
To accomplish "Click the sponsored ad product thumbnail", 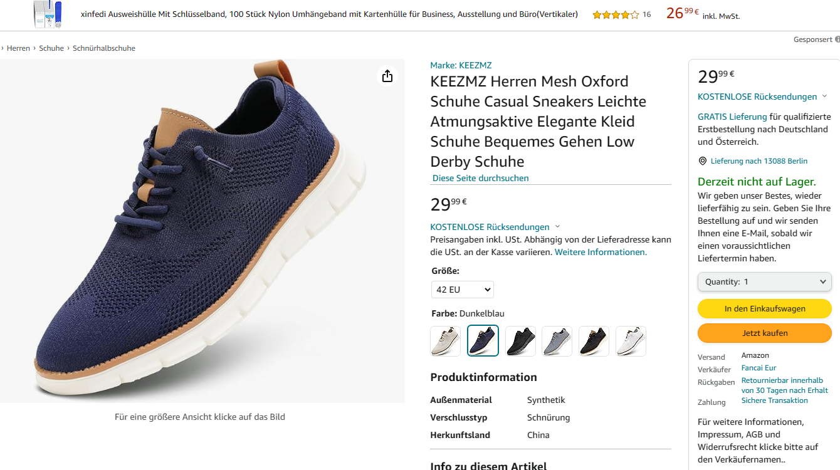I will (48, 14).
